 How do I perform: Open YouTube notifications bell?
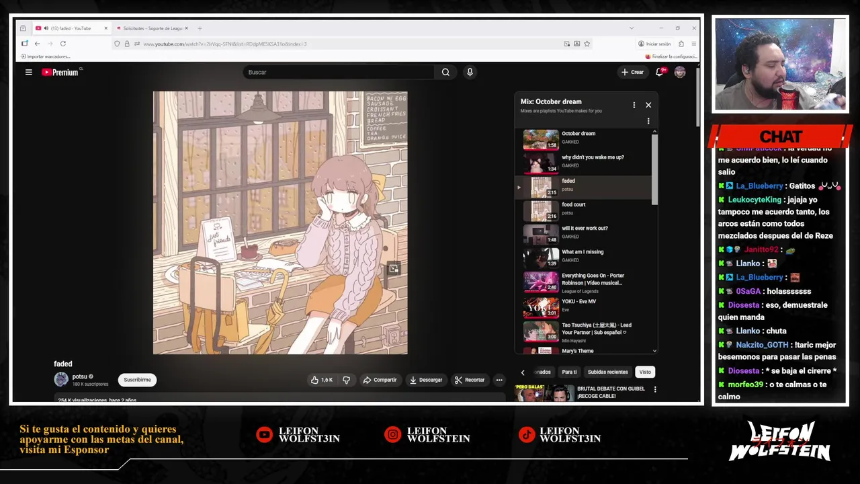pos(660,72)
